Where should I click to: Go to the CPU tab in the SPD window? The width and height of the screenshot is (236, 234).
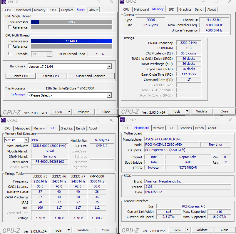[x=7, y=128]
